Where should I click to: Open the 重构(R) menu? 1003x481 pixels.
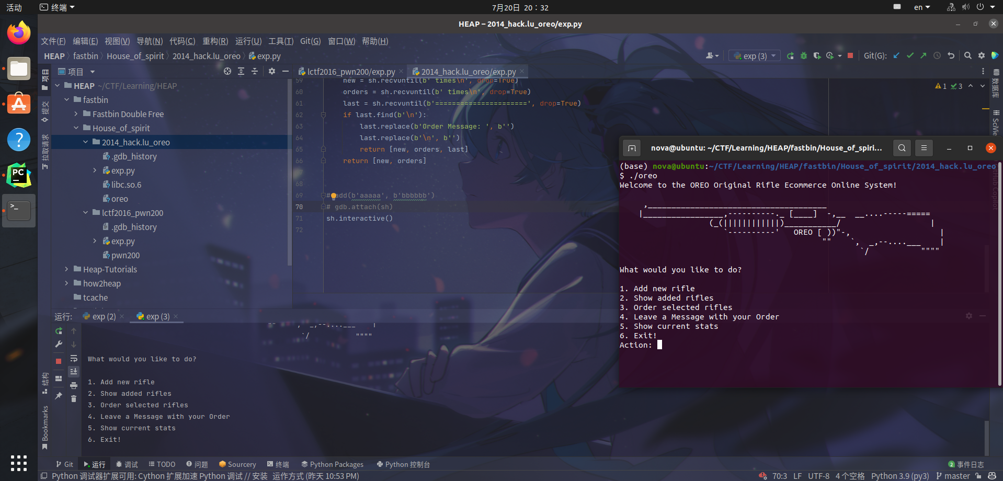pyautogui.click(x=215, y=41)
